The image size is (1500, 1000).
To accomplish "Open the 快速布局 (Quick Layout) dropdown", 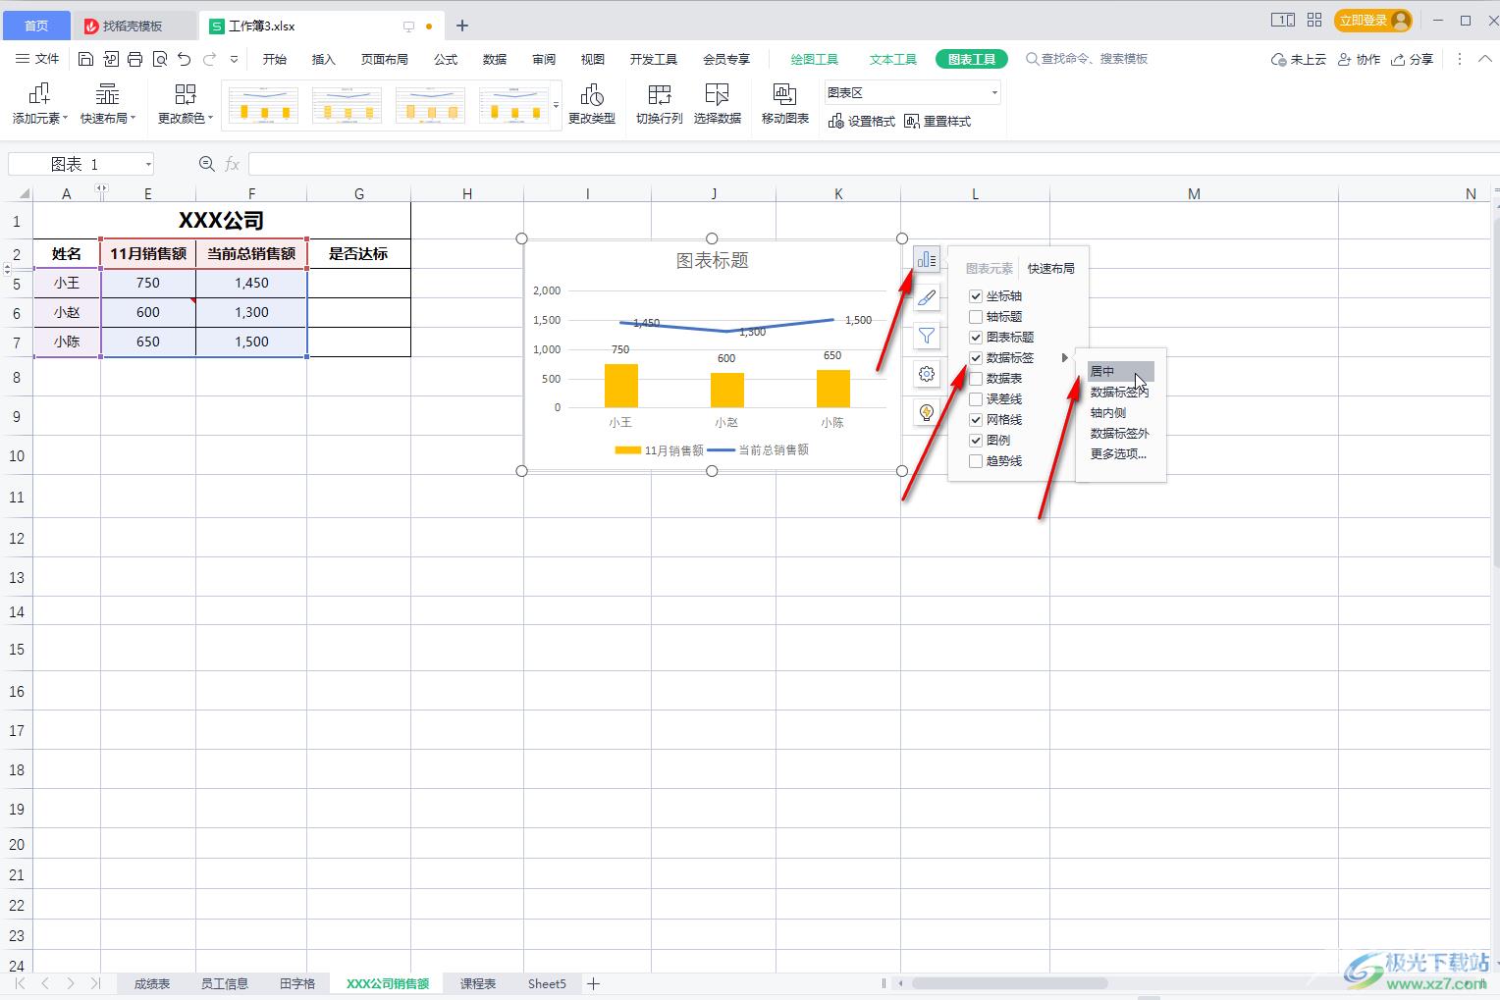I will click(x=107, y=104).
